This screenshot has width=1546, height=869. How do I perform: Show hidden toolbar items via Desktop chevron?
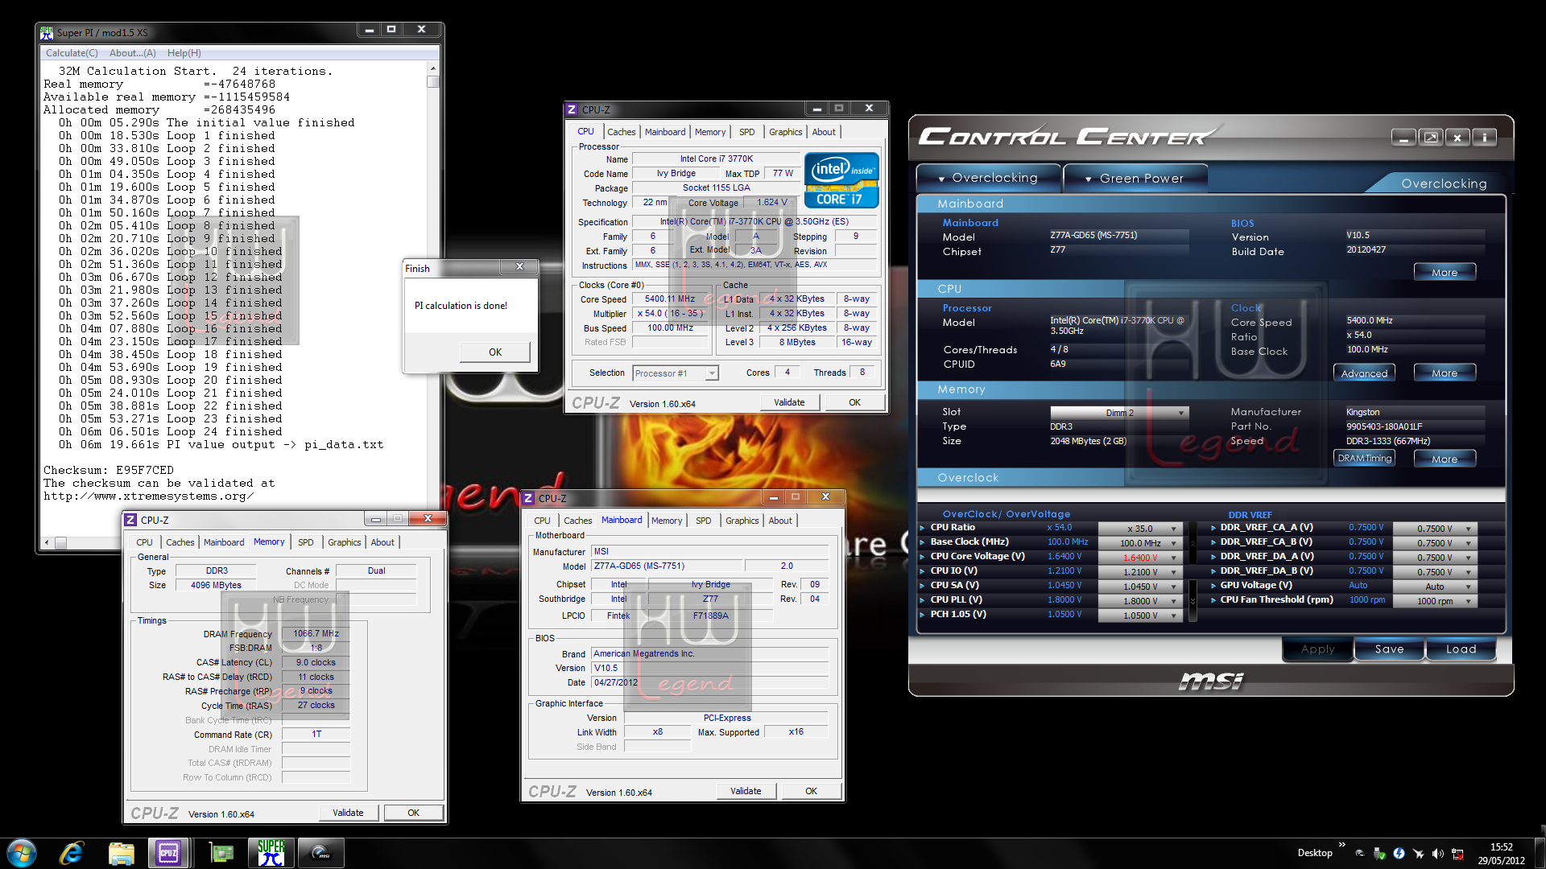(x=1341, y=845)
